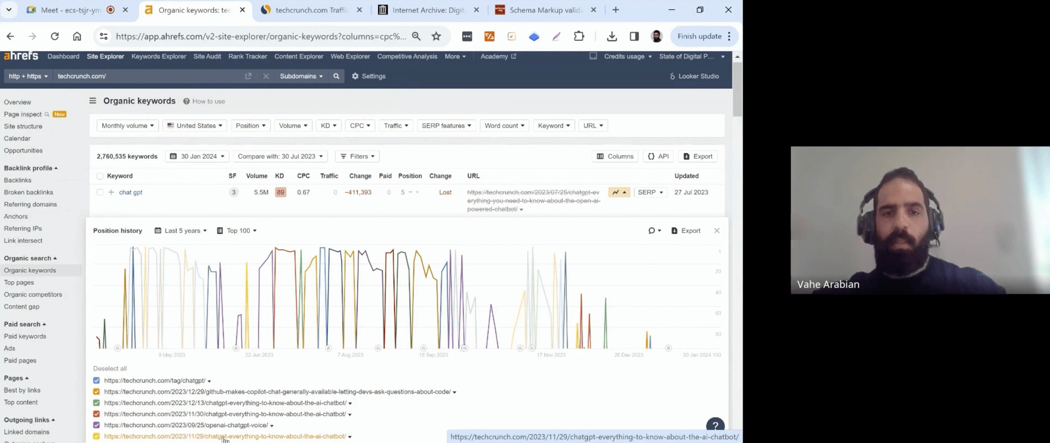Toggle the openai-chatgpt-voice URL checkbox

97,425
